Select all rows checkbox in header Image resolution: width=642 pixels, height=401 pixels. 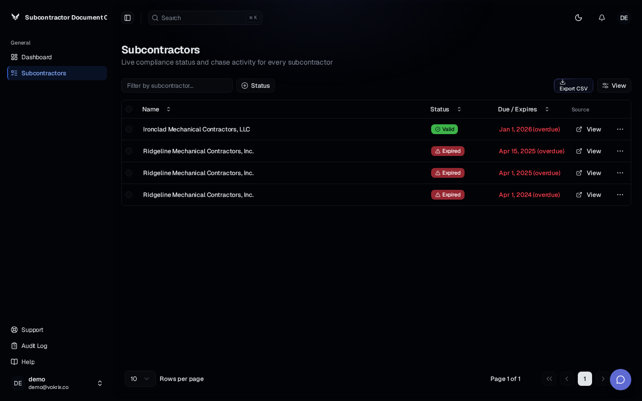129,109
